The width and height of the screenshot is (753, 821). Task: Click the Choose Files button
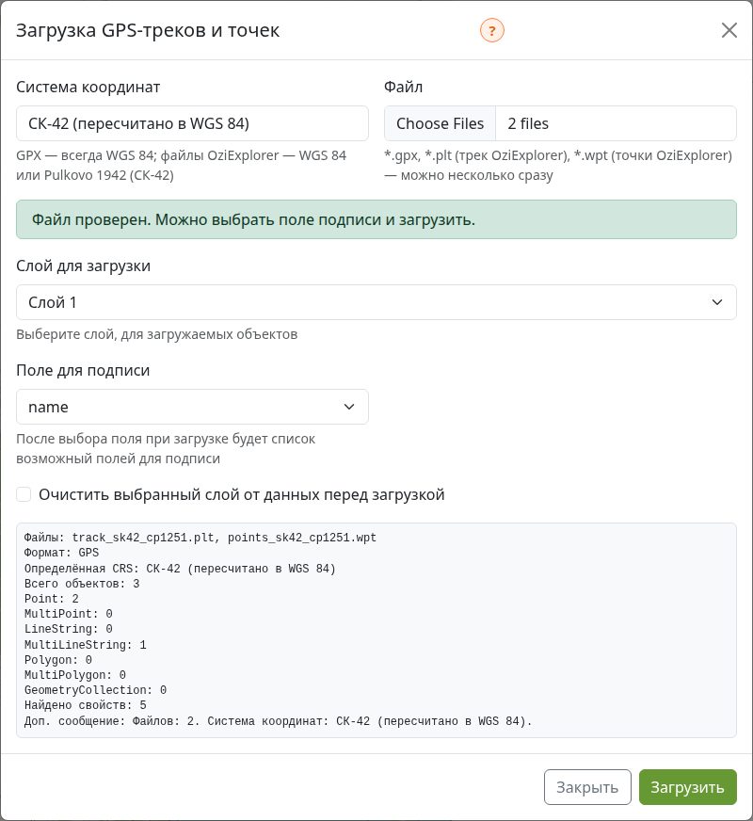[x=441, y=123]
